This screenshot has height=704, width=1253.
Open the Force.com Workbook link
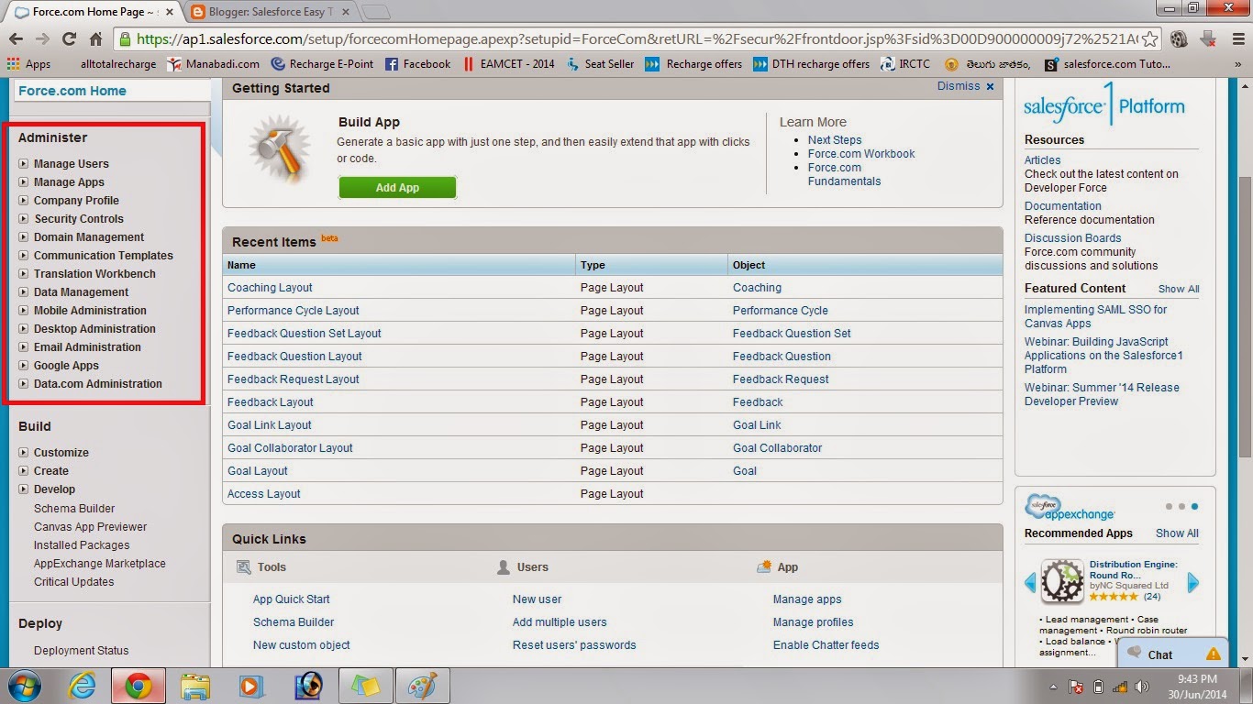pyautogui.click(x=860, y=153)
